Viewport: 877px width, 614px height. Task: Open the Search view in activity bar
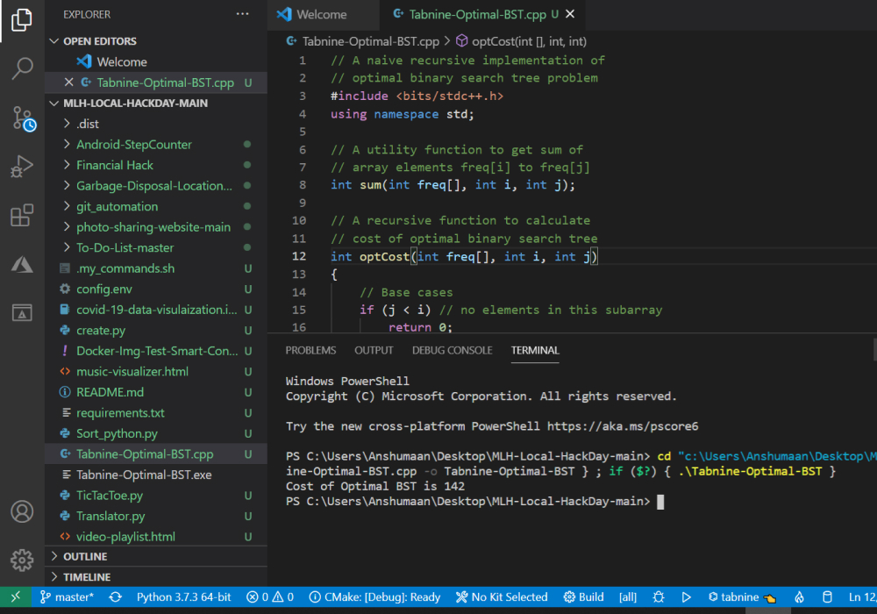click(22, 68)
